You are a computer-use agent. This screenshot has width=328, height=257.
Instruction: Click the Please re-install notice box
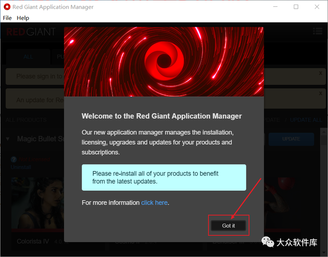point(164,177)
